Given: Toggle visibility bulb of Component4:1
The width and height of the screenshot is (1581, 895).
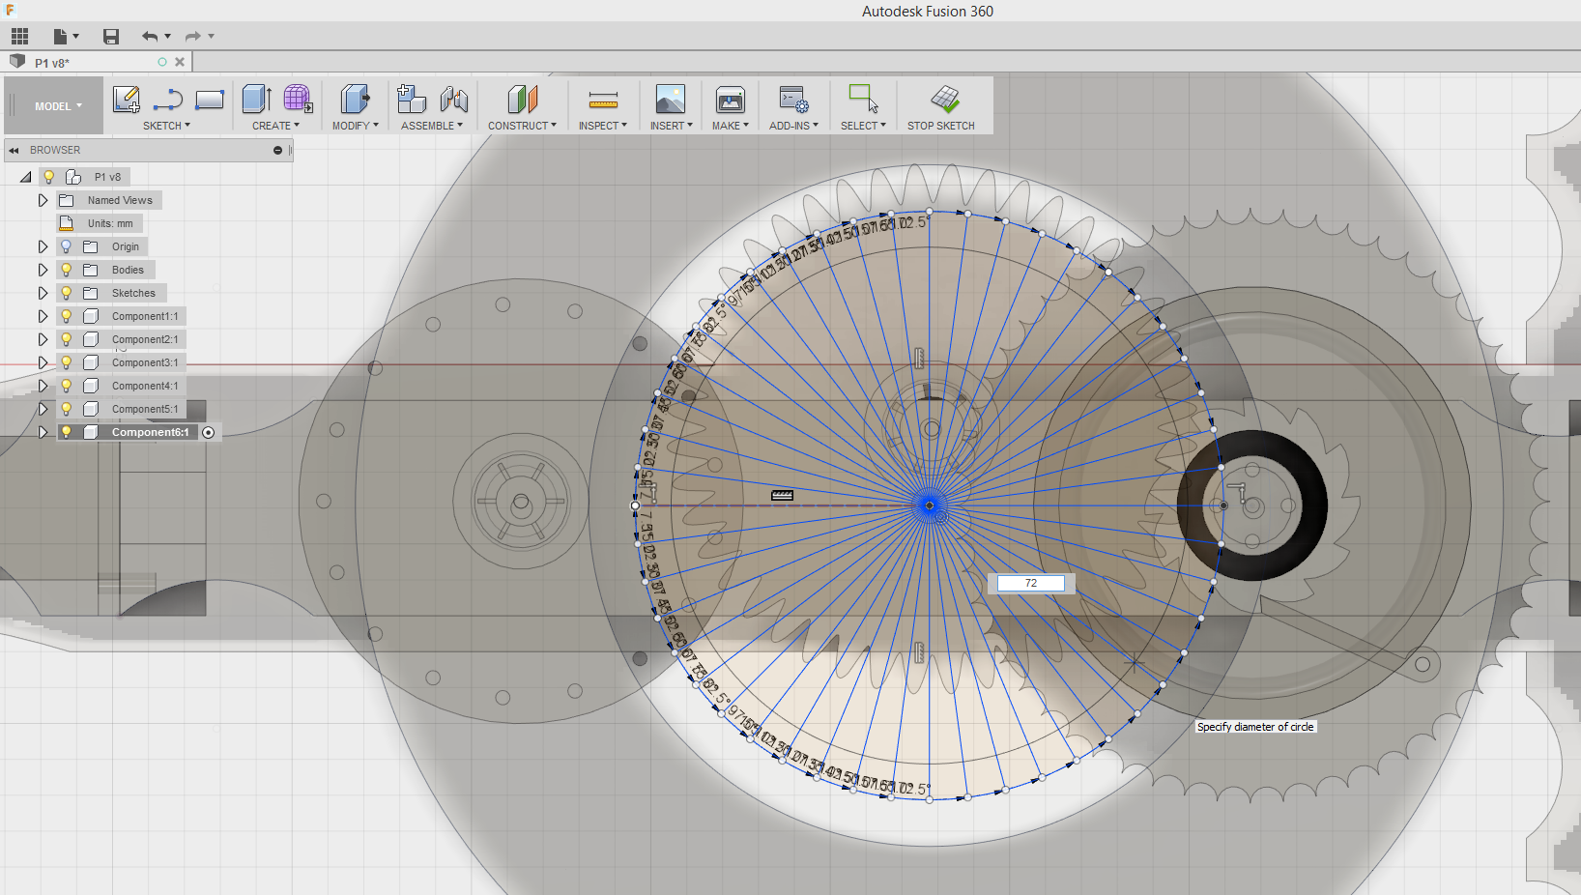Looking at the screenshot, I should [x=66, y=386].
